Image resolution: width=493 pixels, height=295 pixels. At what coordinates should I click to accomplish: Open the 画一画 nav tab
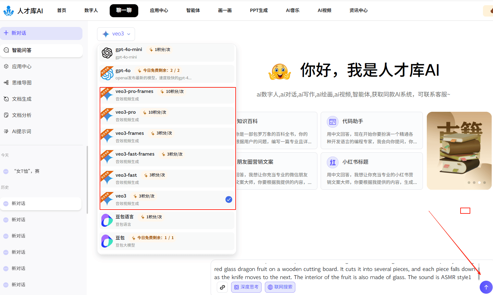[225, 10]
